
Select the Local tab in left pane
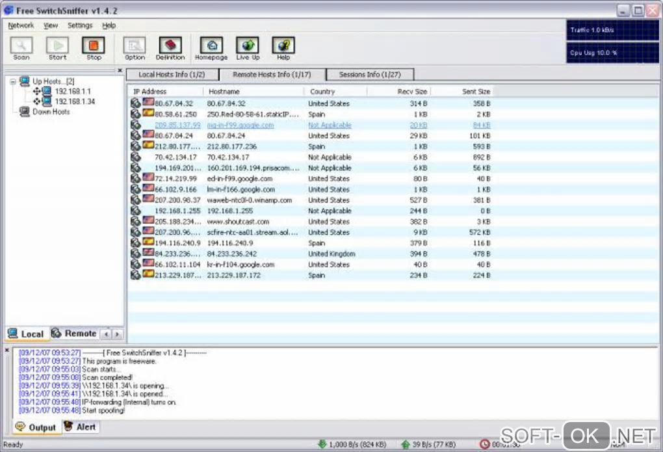[x=26, y=334]
